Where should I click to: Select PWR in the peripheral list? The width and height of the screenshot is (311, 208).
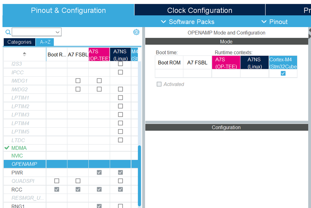pyautogui.click(x=17, y=173)
